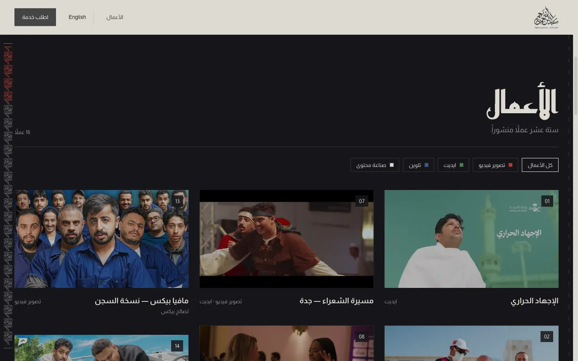Click the اطلب خدمة button
This screenshot has width=578, height=361.
tap(35, 17)
